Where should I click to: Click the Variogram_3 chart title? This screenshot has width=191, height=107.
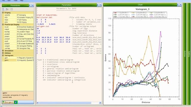tap(142, 9)
